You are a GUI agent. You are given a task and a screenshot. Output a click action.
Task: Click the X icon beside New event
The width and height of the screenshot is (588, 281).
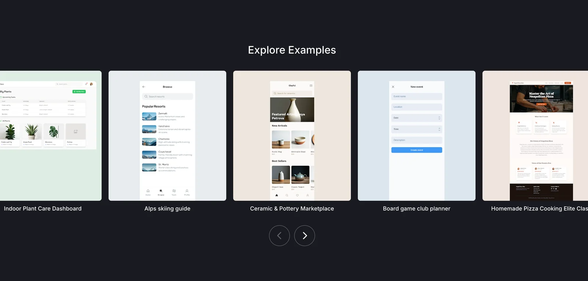393,87
